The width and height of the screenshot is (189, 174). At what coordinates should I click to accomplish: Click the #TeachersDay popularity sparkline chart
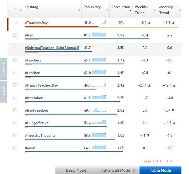(x=99, y=22)
